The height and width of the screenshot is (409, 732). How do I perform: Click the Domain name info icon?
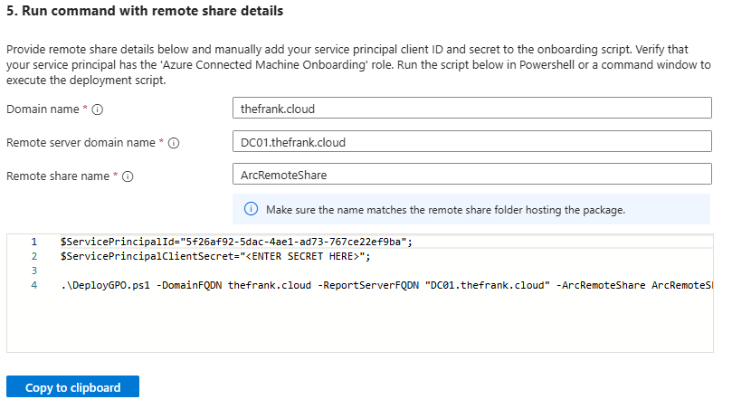[97, 109]
